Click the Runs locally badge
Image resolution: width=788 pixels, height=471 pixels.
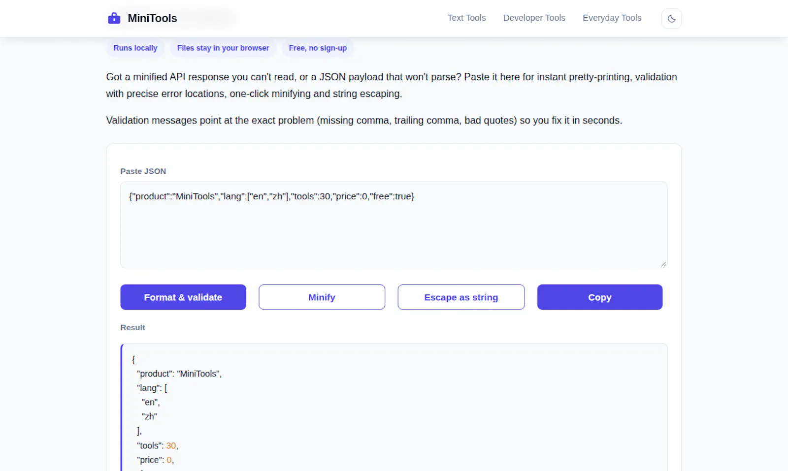tap(135, 48)
